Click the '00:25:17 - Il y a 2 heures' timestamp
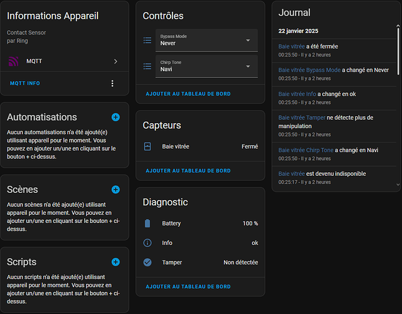The width and height of the screenshot is (402, 314). coord(304,182)
